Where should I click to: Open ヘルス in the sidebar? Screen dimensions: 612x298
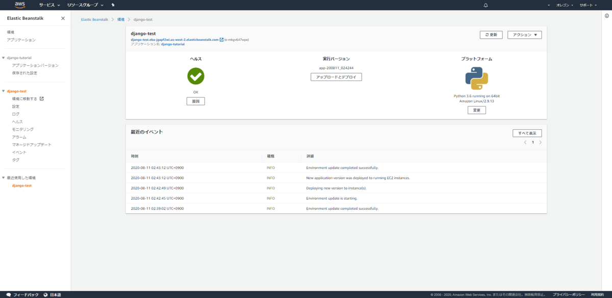tap(17, 122)
